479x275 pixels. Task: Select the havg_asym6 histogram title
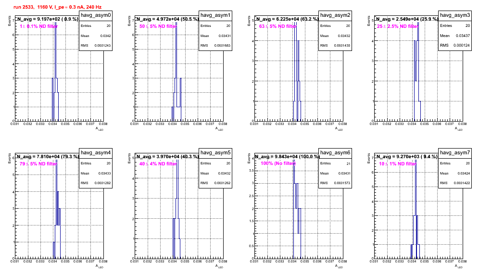click(x=335, y=153)
